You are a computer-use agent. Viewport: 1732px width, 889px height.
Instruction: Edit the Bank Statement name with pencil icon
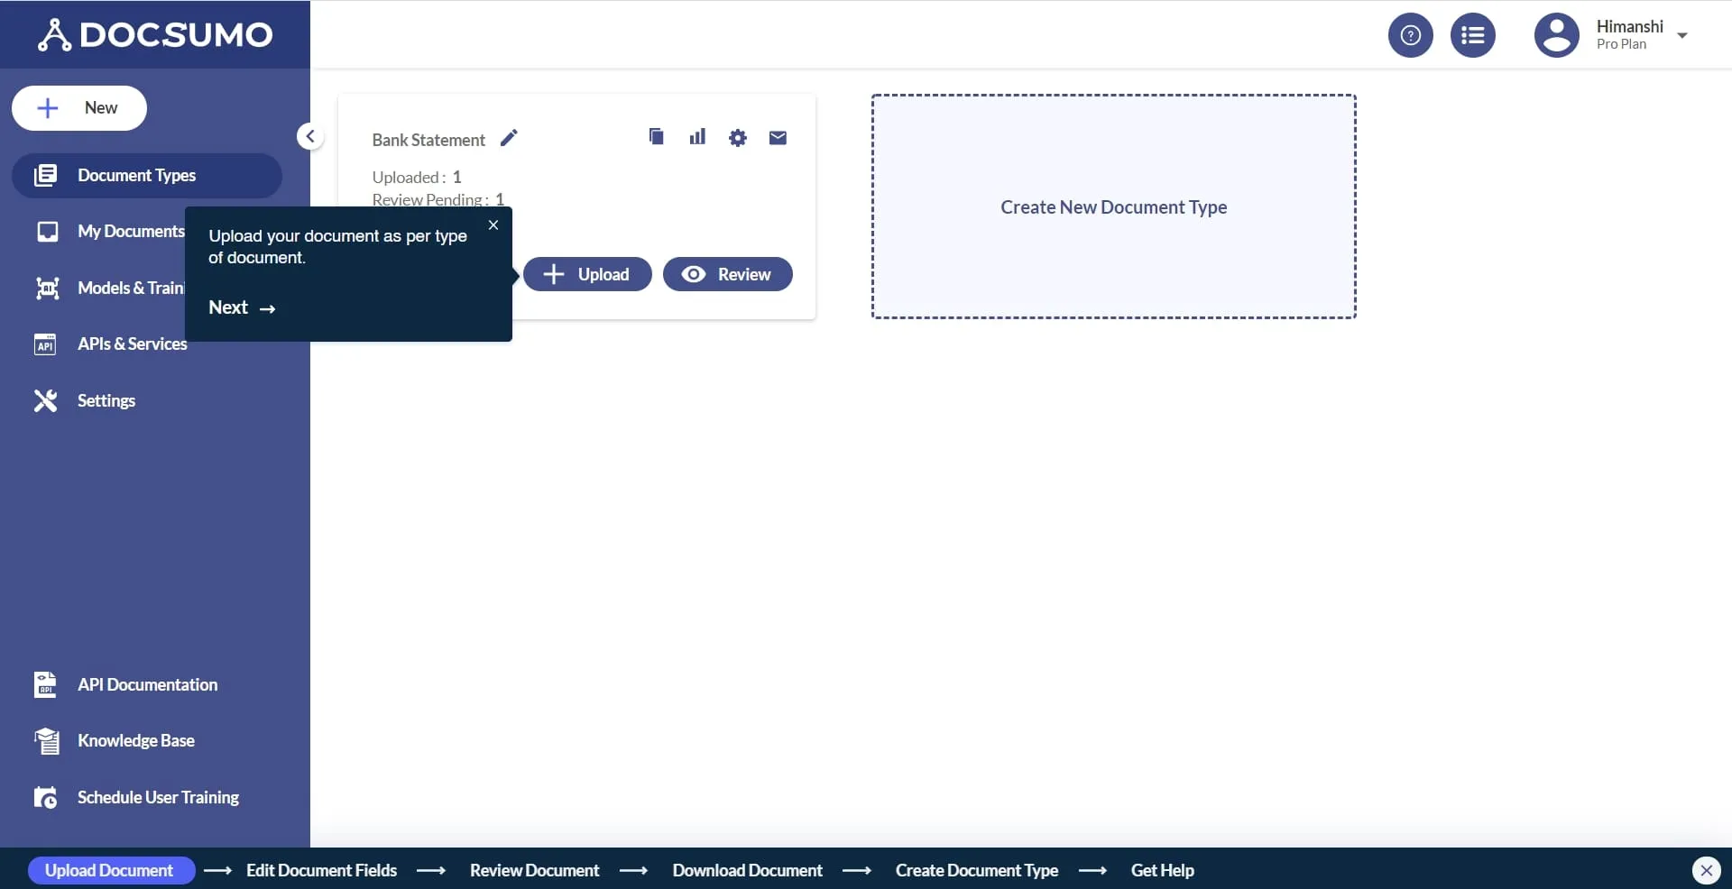coord(509,138)
